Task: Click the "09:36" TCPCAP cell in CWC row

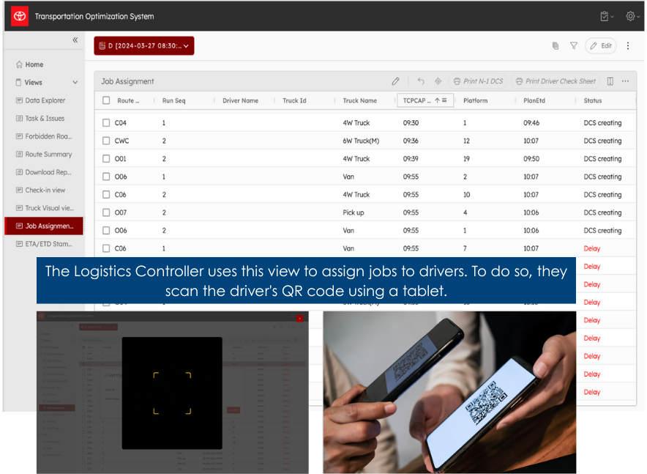Action: (x=411, y=141)
